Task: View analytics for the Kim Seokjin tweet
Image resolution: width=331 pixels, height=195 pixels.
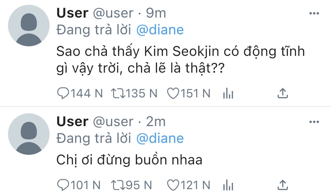Action: (x=228, y=94)
